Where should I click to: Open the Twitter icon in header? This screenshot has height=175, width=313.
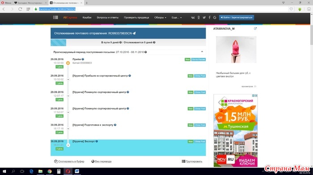[204, 17]
